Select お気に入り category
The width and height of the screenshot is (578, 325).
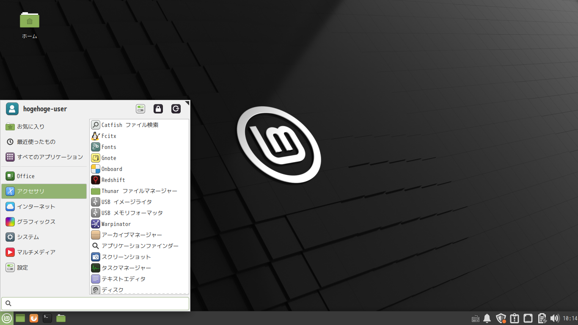44,127
